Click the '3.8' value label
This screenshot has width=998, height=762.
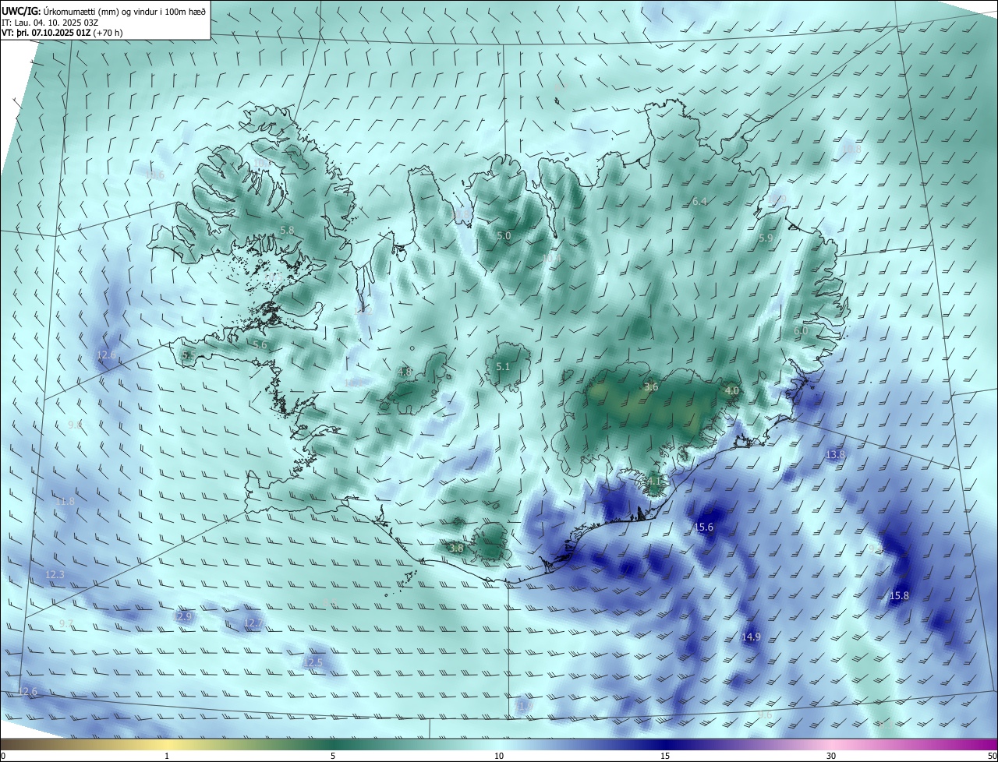456,549
